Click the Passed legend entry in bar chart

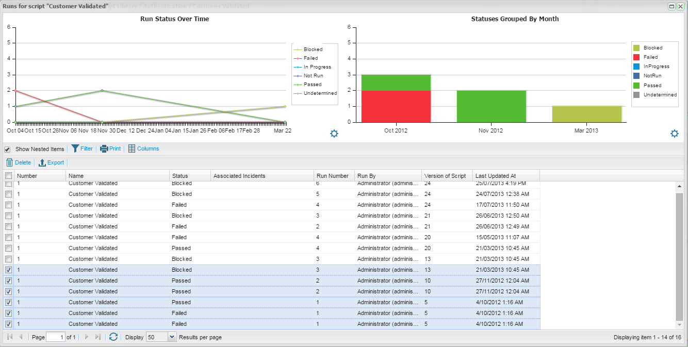tap(652, 86)
